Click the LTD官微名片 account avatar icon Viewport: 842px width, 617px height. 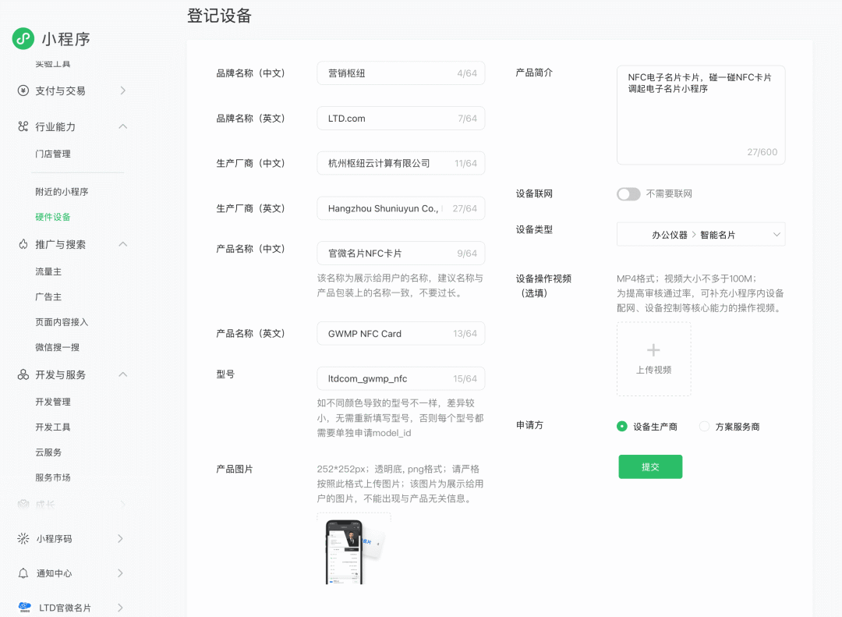(x=24, y=608)
